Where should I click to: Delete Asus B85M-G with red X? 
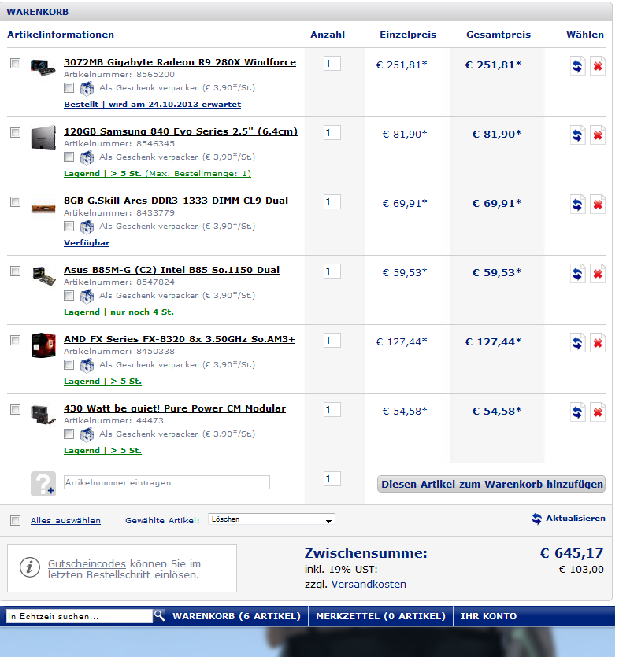(598, 274)
